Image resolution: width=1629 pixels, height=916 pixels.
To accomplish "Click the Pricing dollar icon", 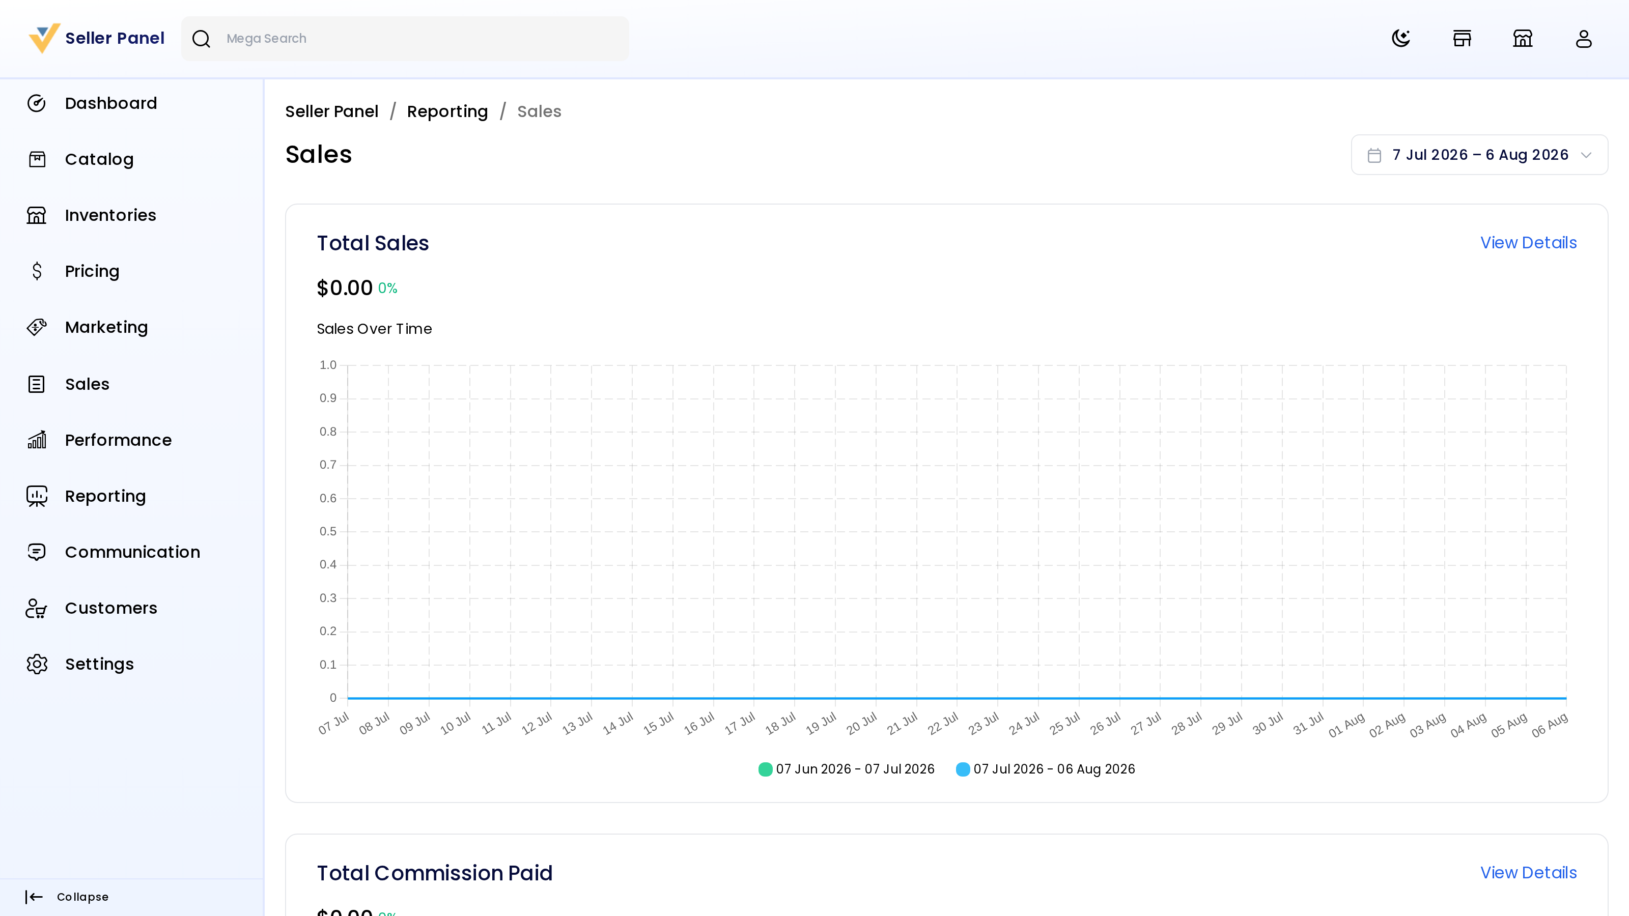I will tap(37, 271).
